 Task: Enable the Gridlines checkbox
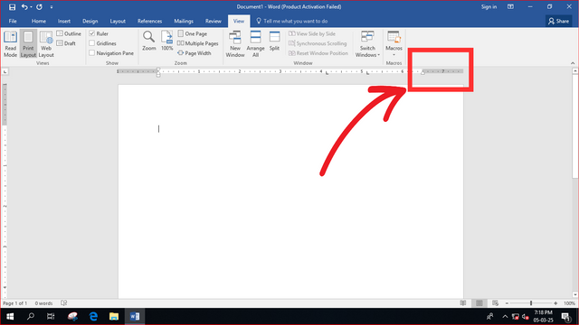(92, 43)
